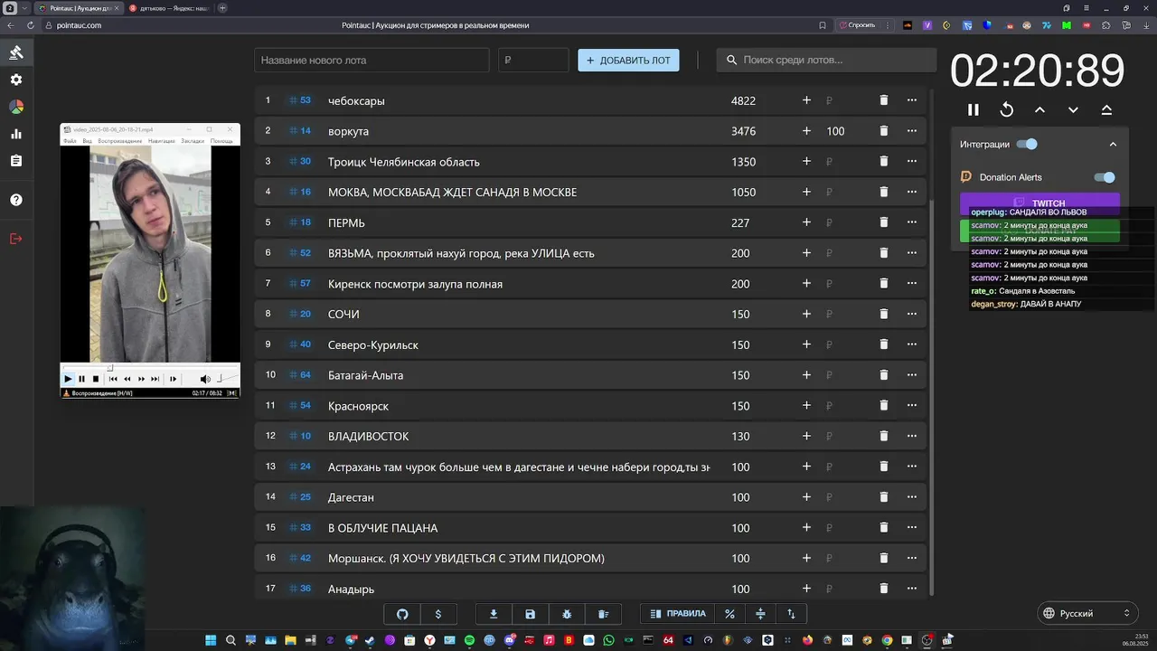Subtract time with the down chevron
Screen dimensions: 1157x651
coord(1073,109)
